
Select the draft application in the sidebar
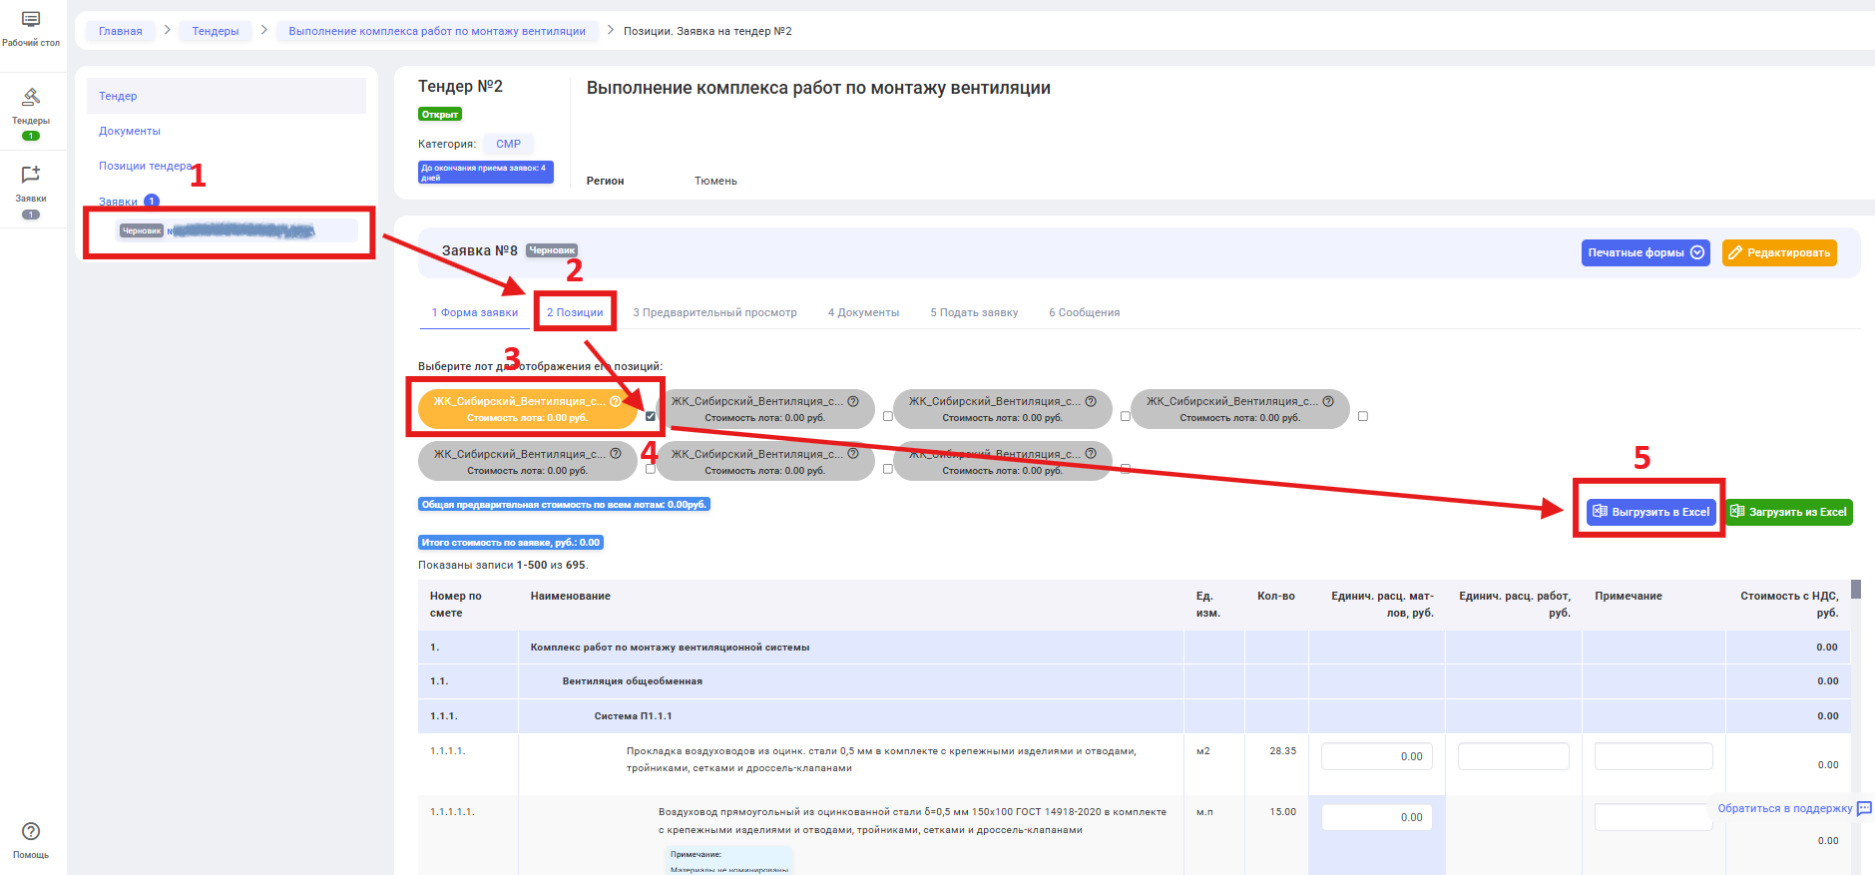(235, 231)
